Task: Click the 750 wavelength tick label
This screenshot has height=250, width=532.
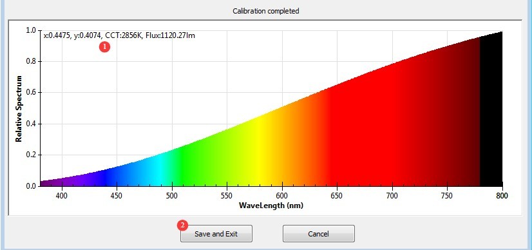Action: click(x=448, y=196)
